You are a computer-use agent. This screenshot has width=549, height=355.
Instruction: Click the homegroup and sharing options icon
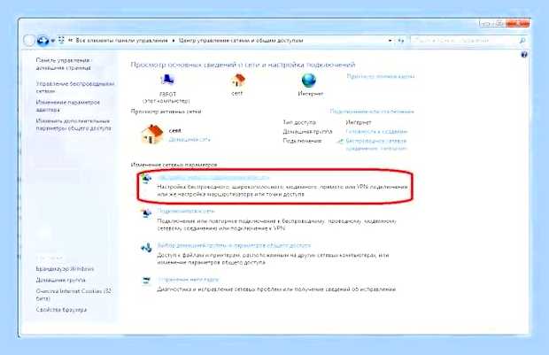point(147,248)
